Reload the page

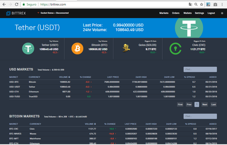click(x=17, y=4)
